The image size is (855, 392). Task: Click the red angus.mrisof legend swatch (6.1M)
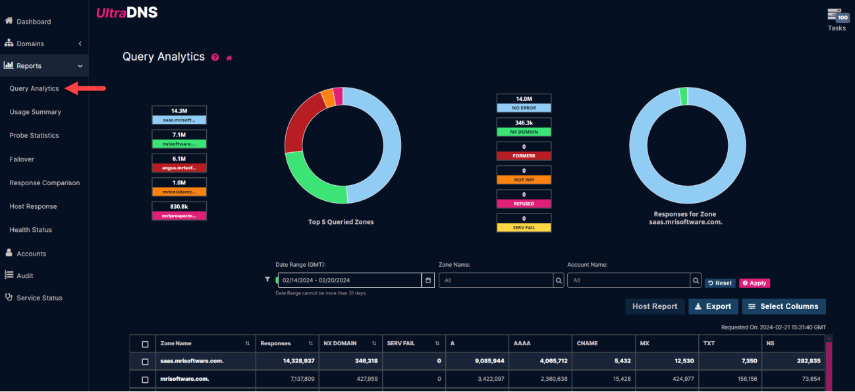point(179,167)
